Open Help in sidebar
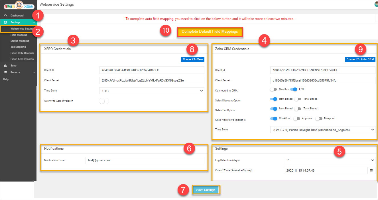Viewport: 378px width, 200px height. [6, 79]
